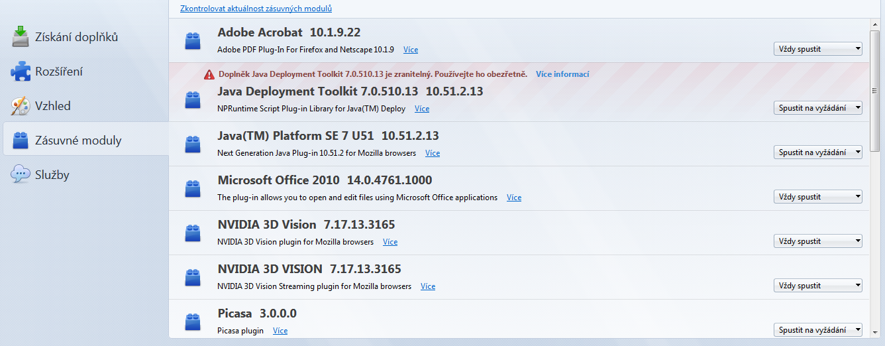Image resolution: width=885 pixels, height=346 pixels.
Task: Click the Adobe Acrobat plugin brick icon
Action: point(193,42)
